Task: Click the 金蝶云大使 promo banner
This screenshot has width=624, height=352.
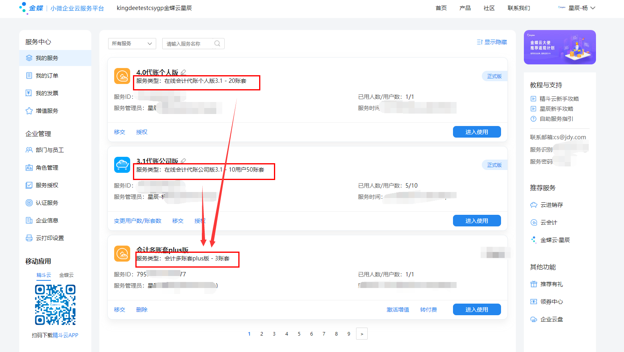Action: (560, 47)
